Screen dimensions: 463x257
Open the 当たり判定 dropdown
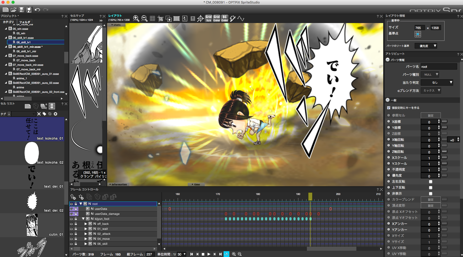click(437, 82)
